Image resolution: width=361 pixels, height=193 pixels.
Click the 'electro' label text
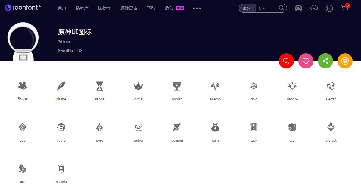[331, 99]
